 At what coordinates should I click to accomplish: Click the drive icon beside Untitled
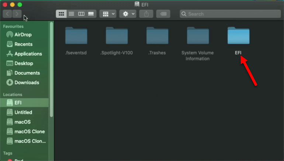point(10,112)
